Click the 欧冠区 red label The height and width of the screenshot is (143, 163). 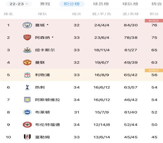154,20
